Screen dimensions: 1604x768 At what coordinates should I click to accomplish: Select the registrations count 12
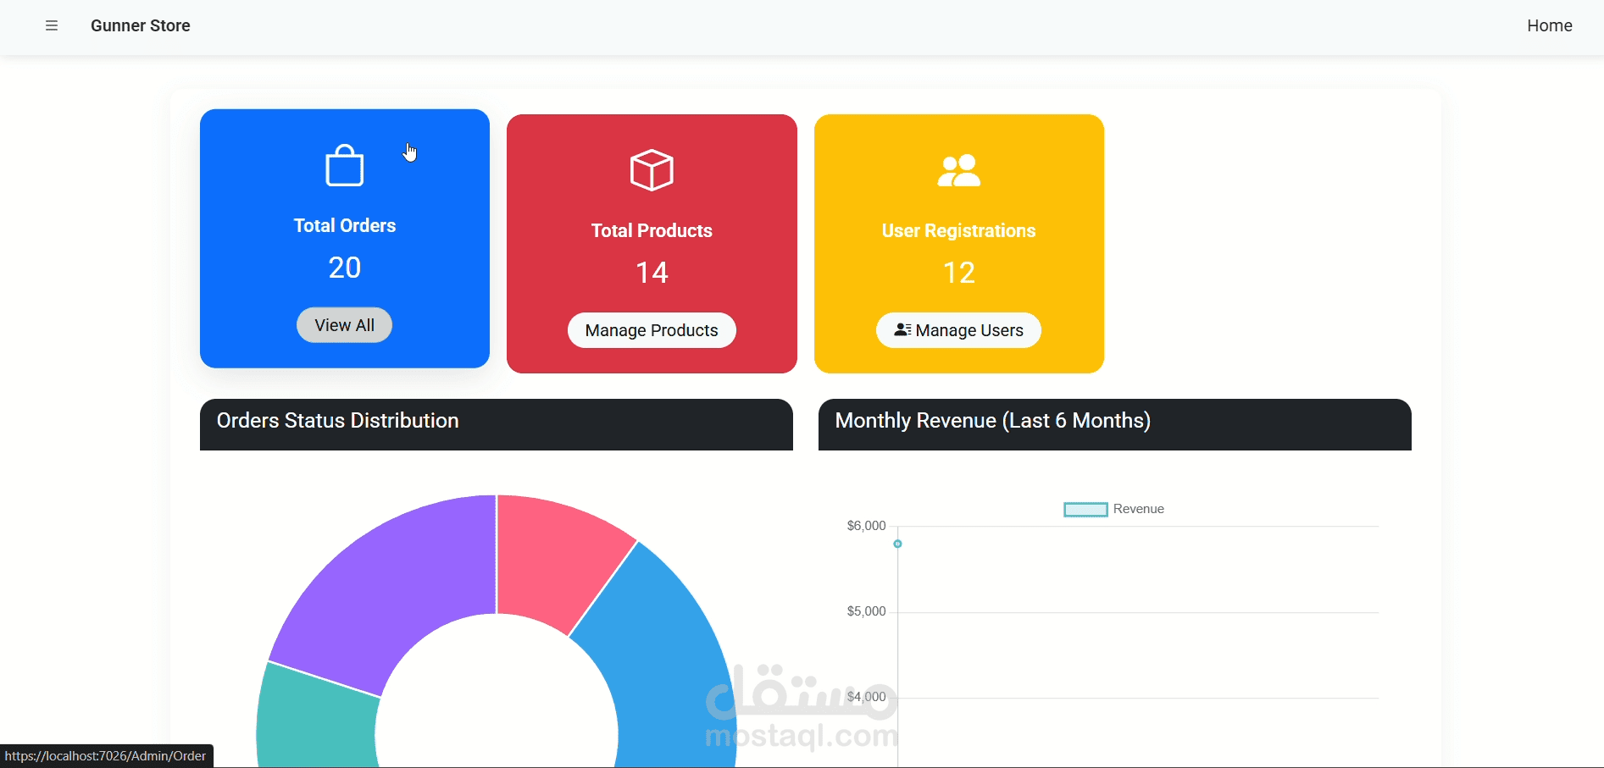coord(959,273)
